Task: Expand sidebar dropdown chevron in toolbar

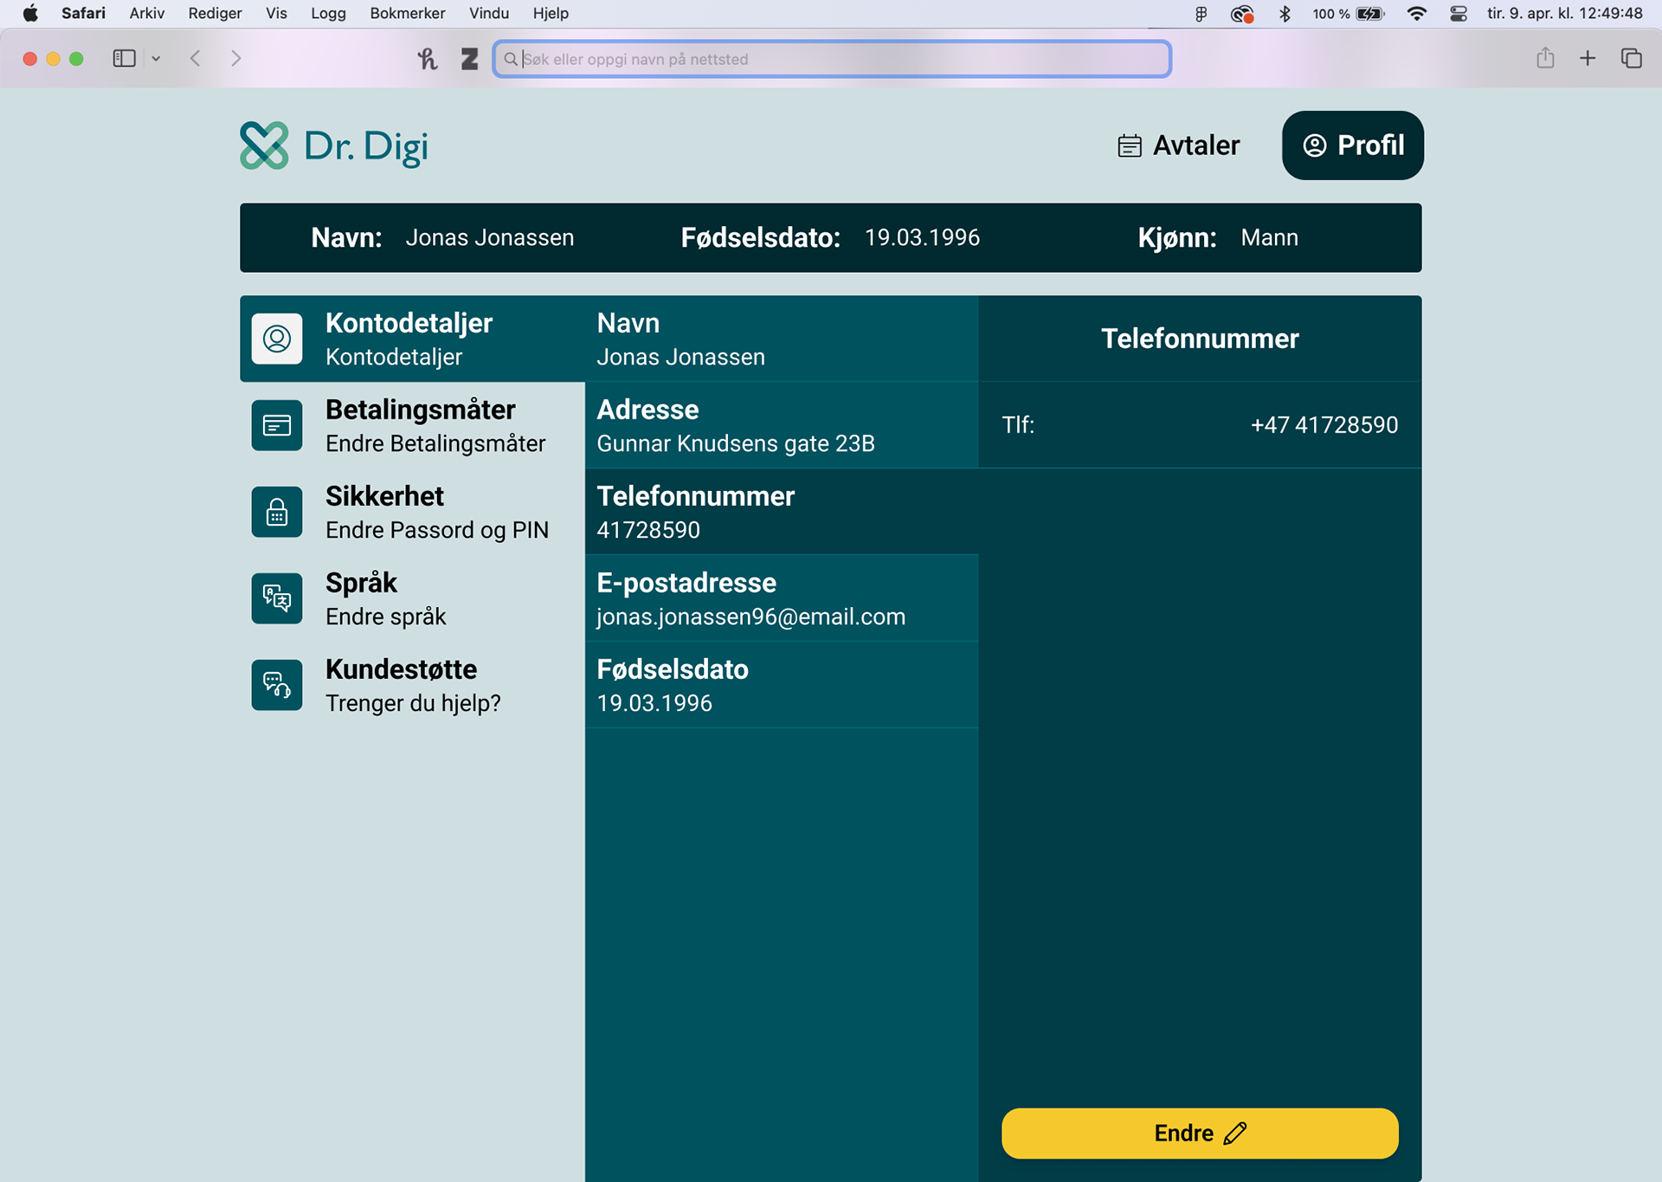Action: (x=156, y=58)
